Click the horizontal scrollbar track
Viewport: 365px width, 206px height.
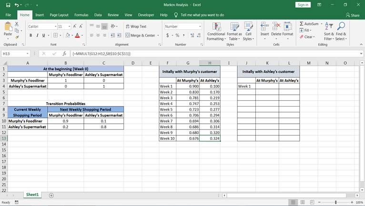[x=286, y=196]
